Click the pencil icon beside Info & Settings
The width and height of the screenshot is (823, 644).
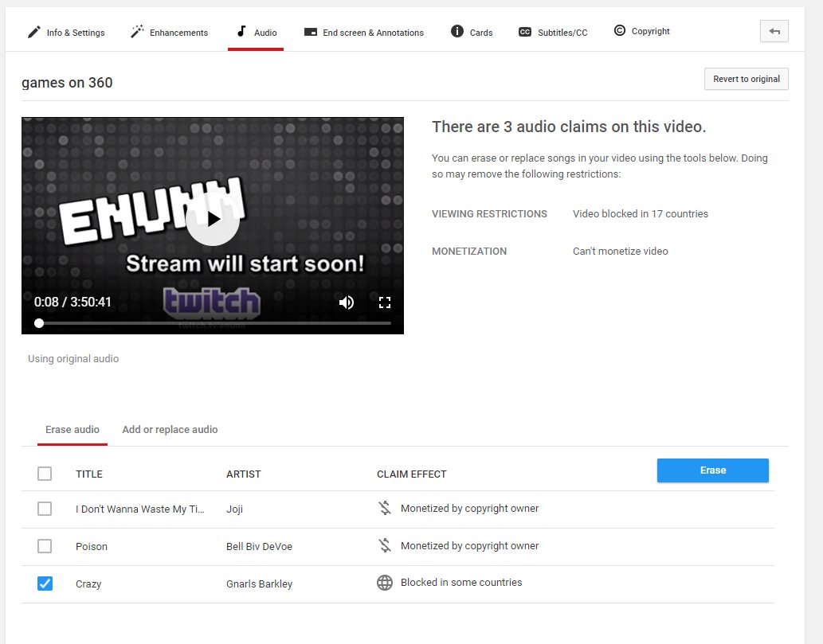[34, 32]
